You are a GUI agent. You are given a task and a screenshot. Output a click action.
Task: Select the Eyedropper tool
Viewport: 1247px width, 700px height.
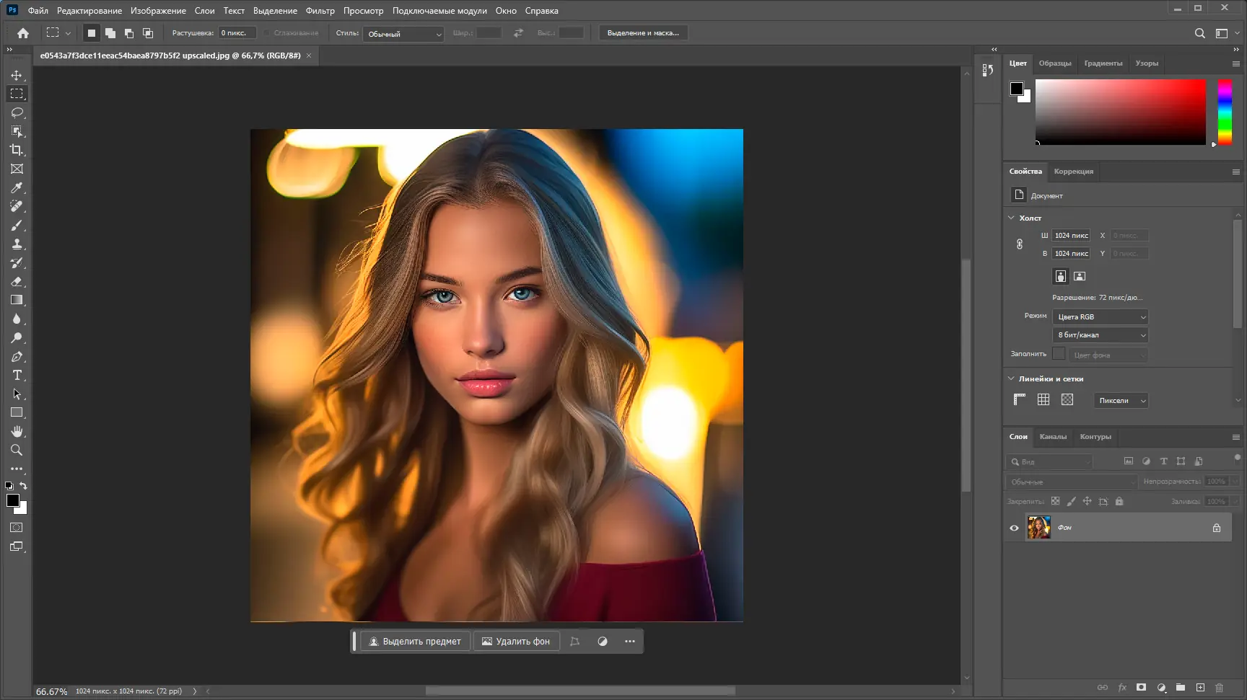point(17,187)
